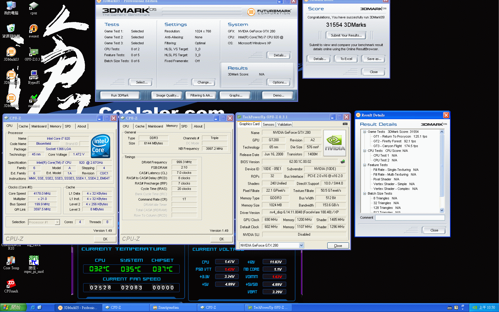Open the HyperPI desktop icon
The image size is (499, 312).
[x=34, y=77]
